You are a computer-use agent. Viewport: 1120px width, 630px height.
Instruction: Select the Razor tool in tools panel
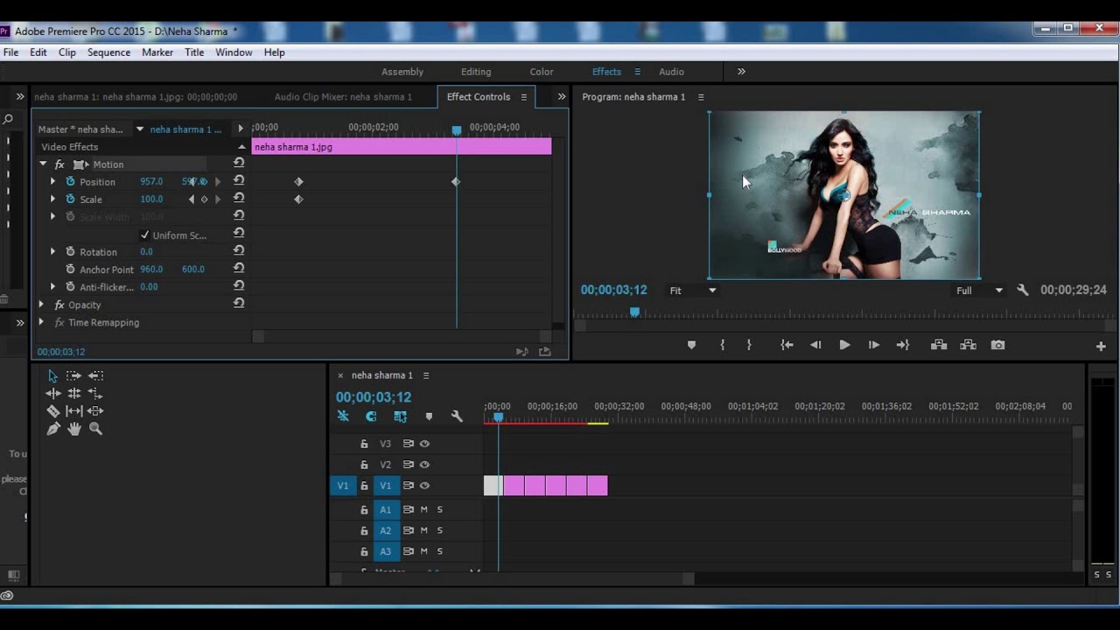(53, 411)
